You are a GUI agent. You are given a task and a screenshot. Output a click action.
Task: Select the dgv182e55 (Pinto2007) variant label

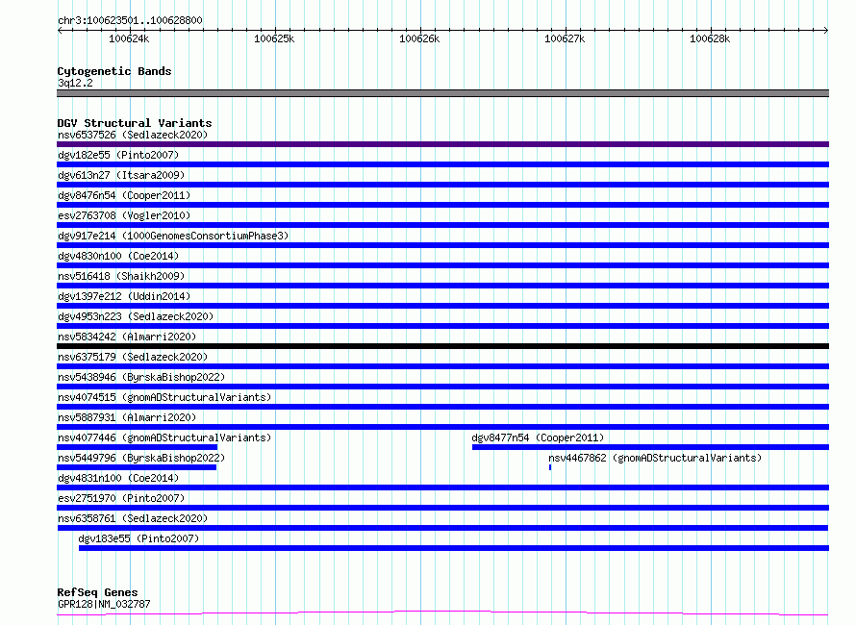118,155
